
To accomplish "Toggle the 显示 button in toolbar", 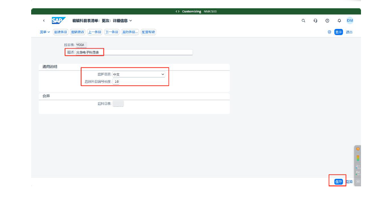I will 339,32.
